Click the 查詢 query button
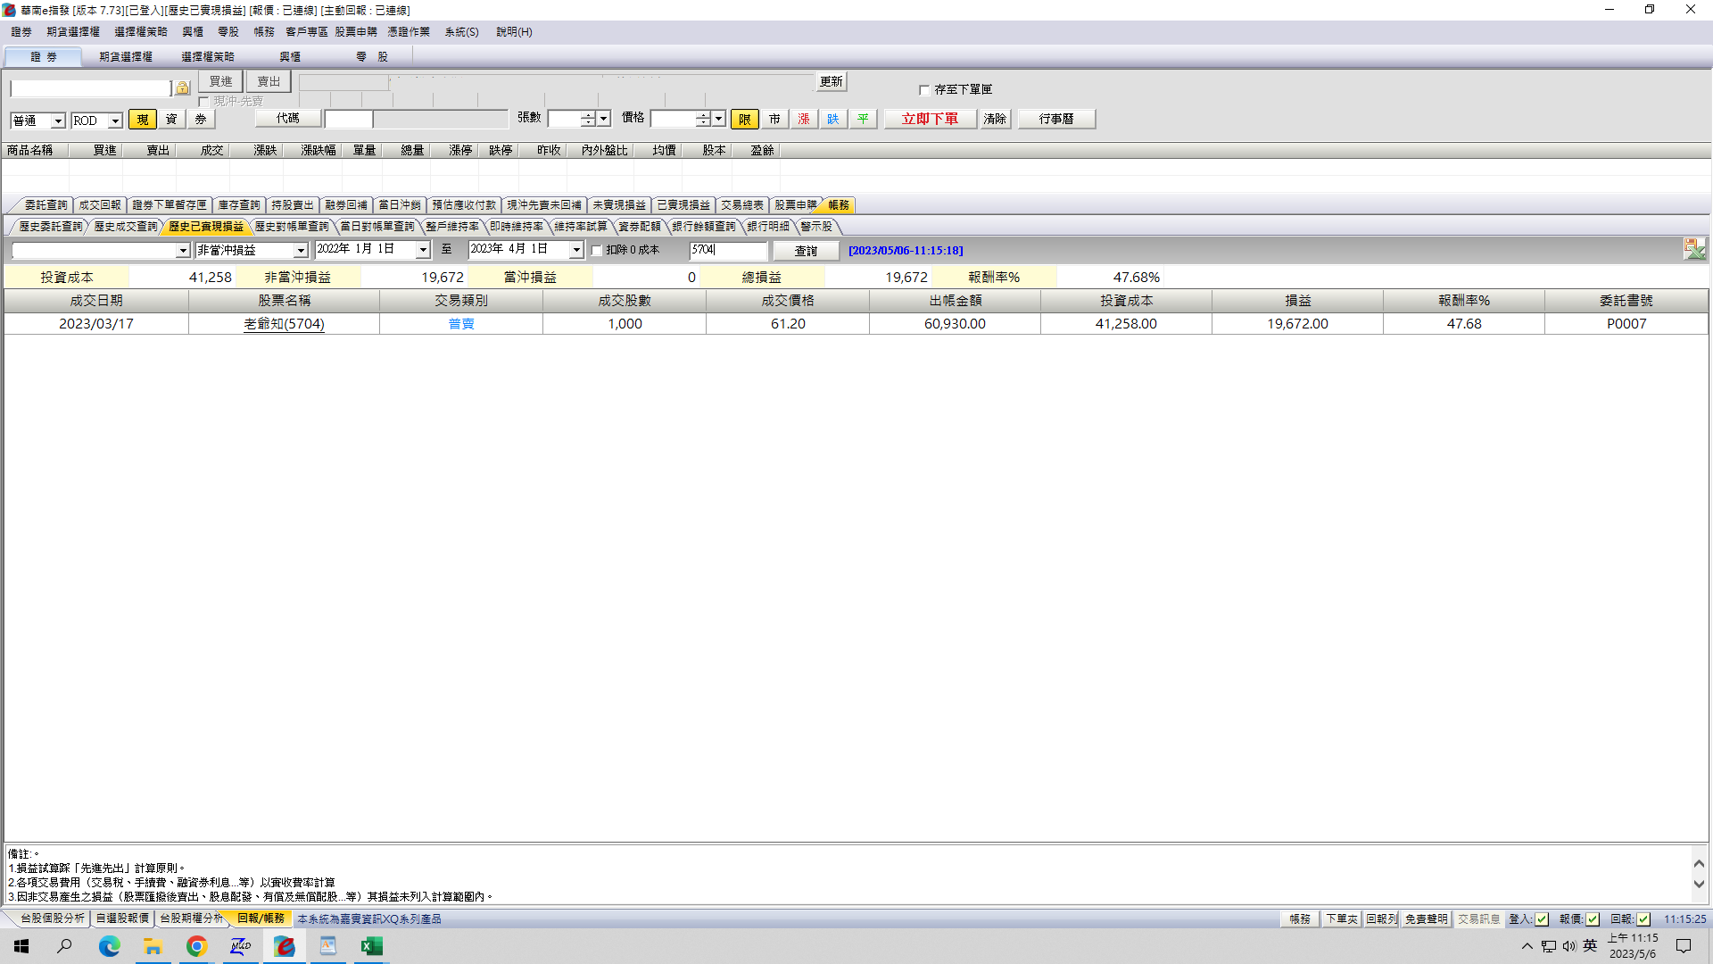The width and height of the screenshot is (1713, 964). (806, 251)
